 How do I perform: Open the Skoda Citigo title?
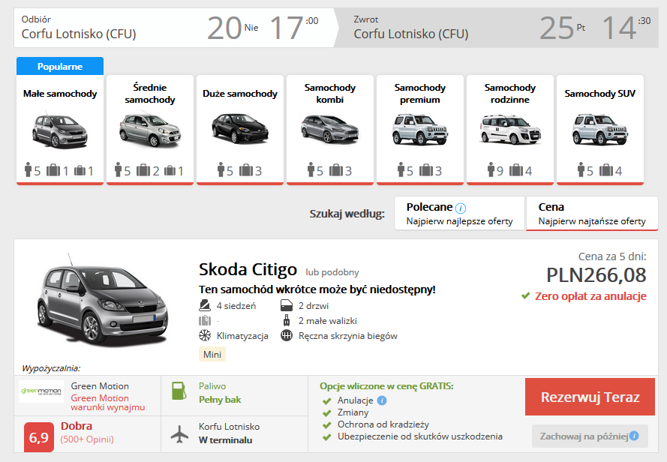click(x=248, y=270)
